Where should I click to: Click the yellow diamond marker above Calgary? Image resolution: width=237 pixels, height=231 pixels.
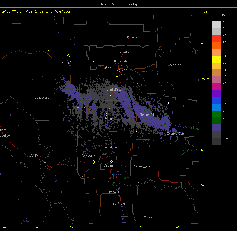point(111,161)
